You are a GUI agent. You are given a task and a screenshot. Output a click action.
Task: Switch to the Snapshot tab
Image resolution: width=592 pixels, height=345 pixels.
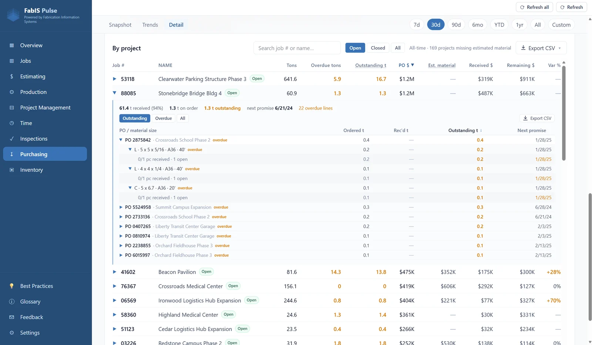(x=120, y=25)
